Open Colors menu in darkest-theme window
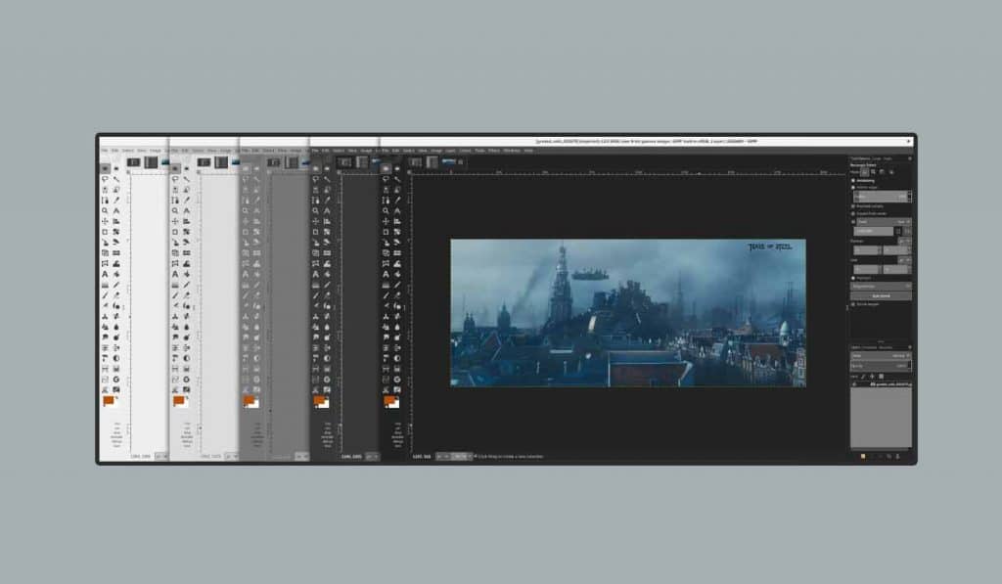Screen dimensions: 1002x584 click(x=465, y=151)
